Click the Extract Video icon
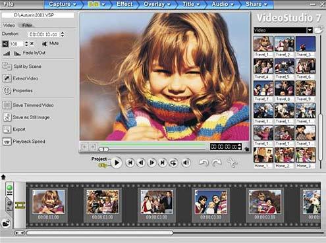The width and height of the screenshot is (326, 243). click(x=7, y=78)
